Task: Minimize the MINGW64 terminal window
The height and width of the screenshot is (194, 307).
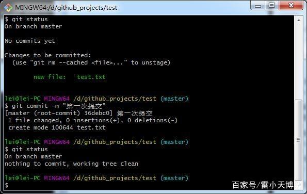Action: [258, 6]
